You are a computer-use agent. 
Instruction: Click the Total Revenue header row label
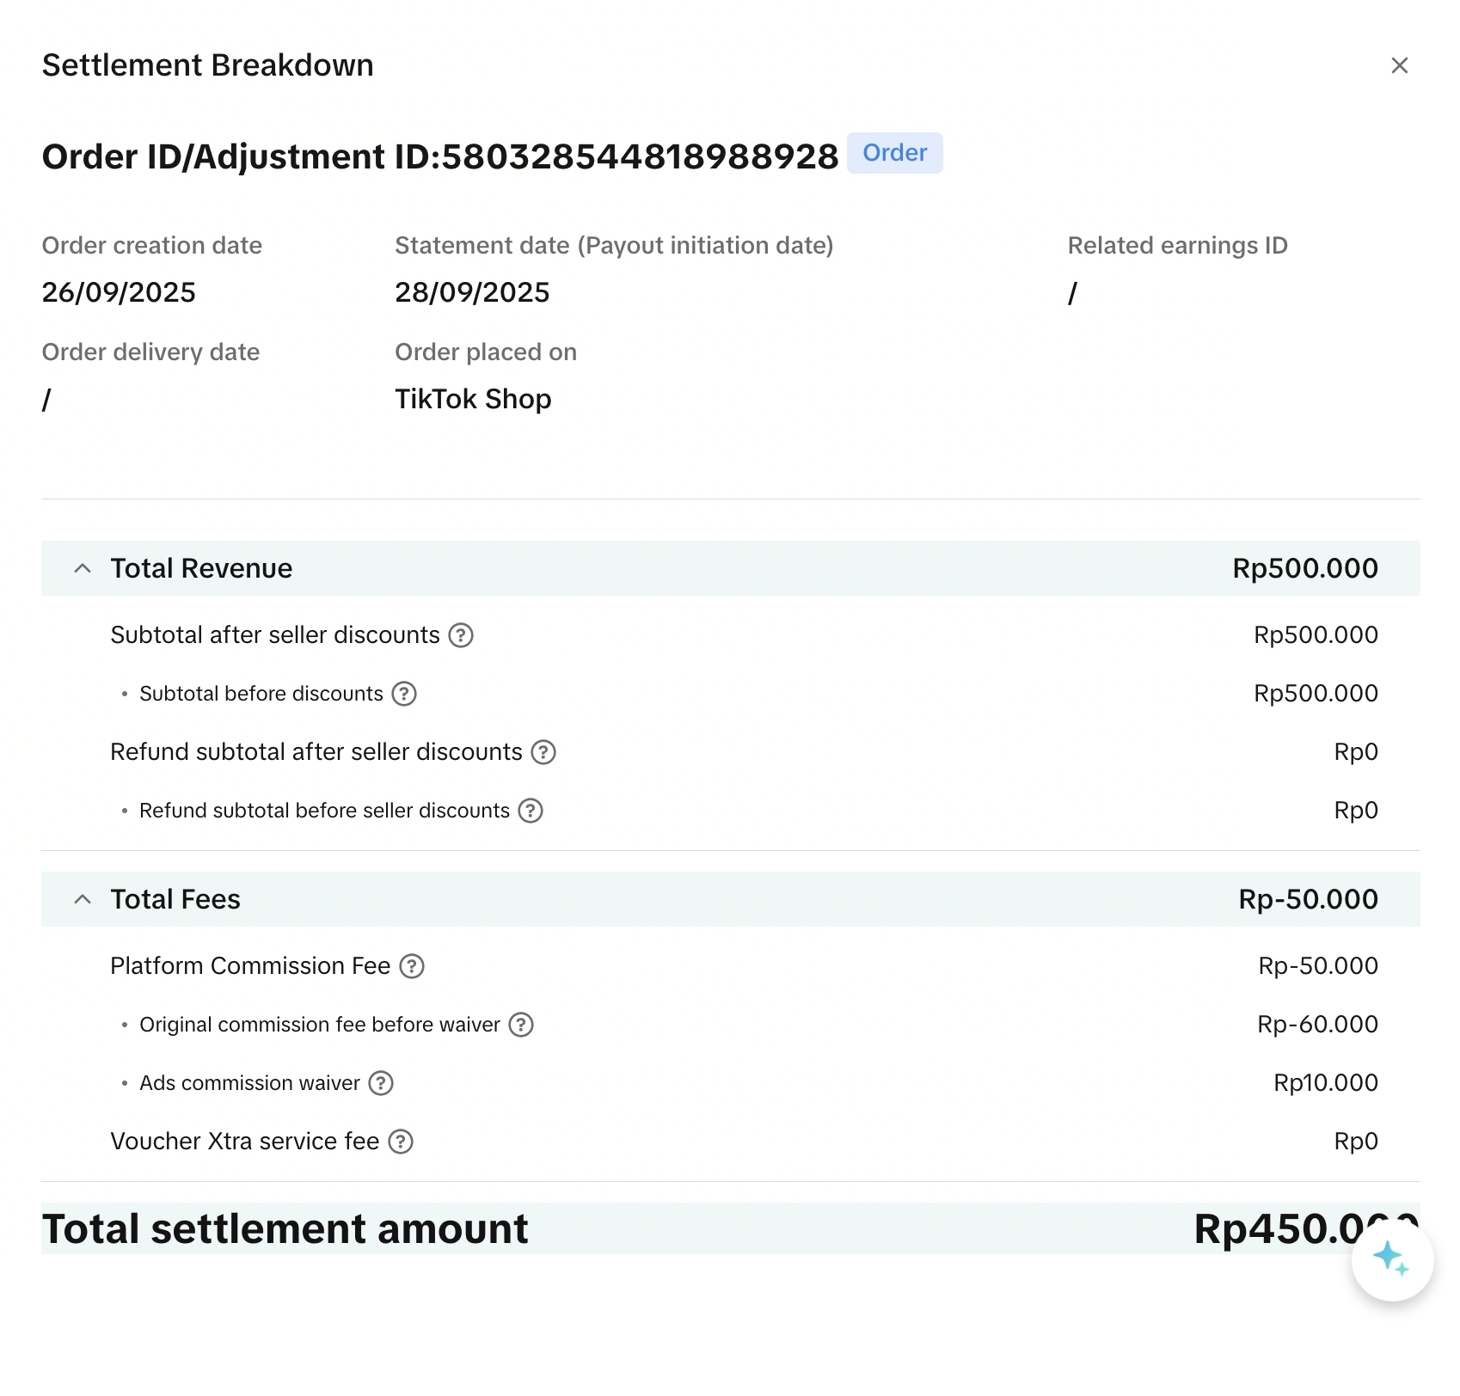point(201,568)
